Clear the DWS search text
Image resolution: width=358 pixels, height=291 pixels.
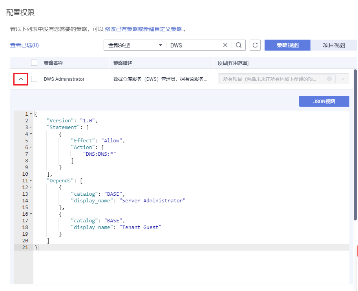point(225,45)
